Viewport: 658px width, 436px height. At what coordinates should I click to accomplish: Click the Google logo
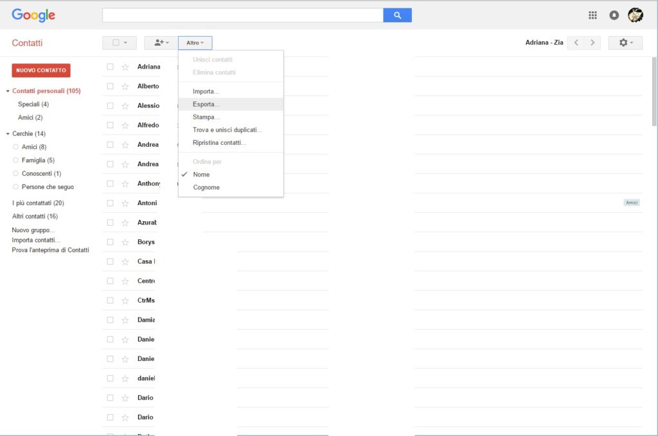[x=33, y=15]
